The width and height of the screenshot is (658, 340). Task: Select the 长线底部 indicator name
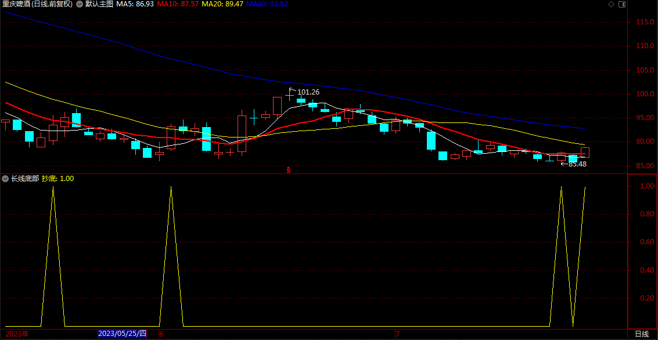click(x=25, y=179)
